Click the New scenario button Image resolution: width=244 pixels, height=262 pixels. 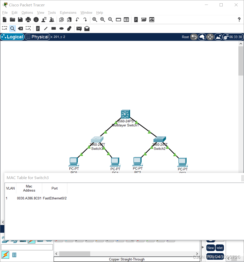(211, 248)
